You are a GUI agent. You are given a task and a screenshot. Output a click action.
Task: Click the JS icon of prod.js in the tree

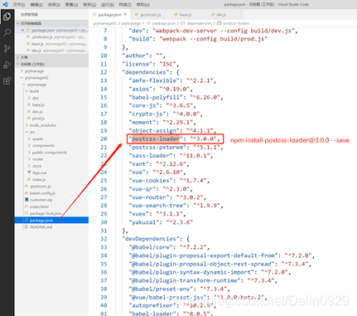tap(28, 119)
